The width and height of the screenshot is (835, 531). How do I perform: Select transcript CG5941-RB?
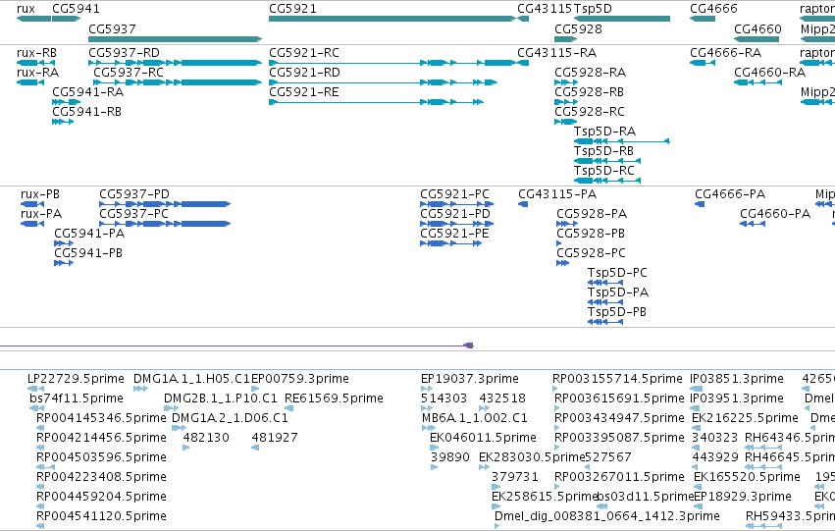tap(63, 122)
